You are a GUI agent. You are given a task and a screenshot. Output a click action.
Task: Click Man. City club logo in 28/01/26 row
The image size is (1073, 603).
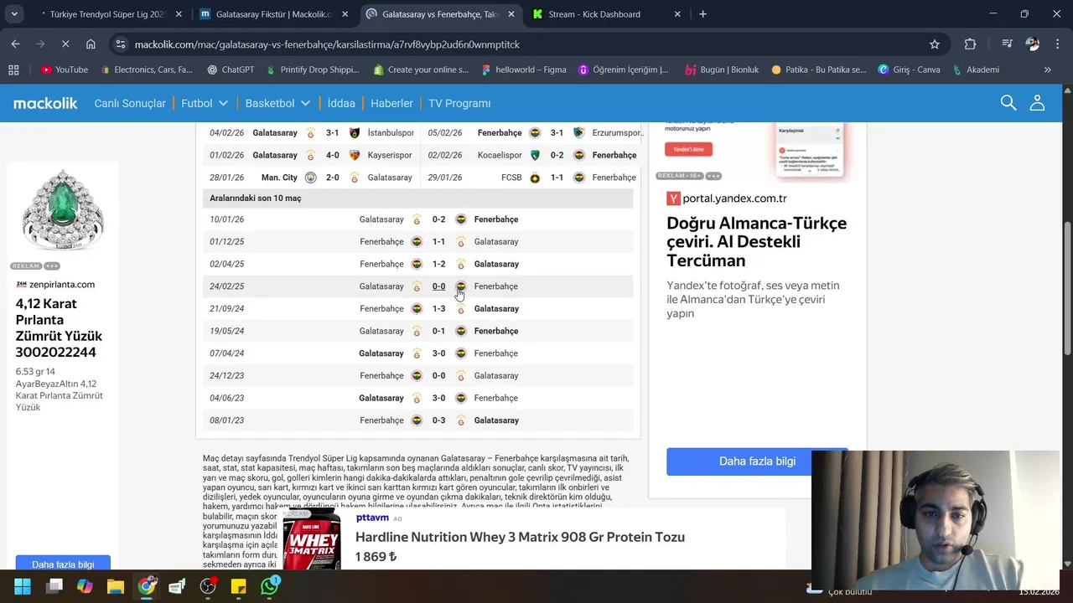tap(310, 178)
